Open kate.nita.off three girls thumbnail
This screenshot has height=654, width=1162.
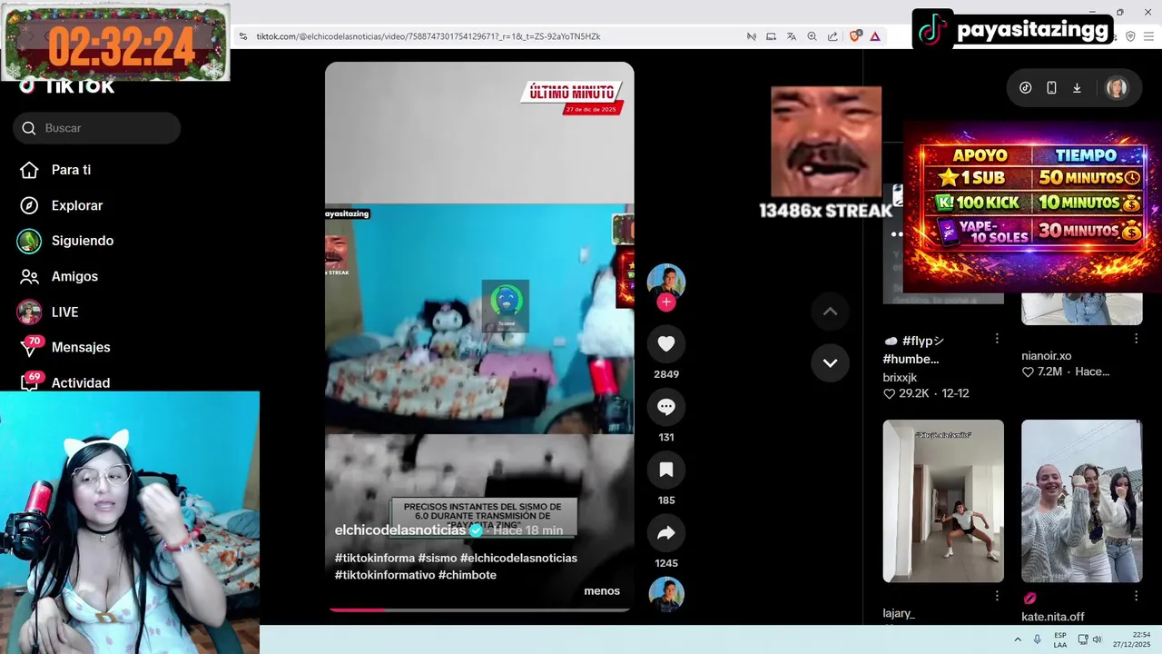[x=1082, y=500]
